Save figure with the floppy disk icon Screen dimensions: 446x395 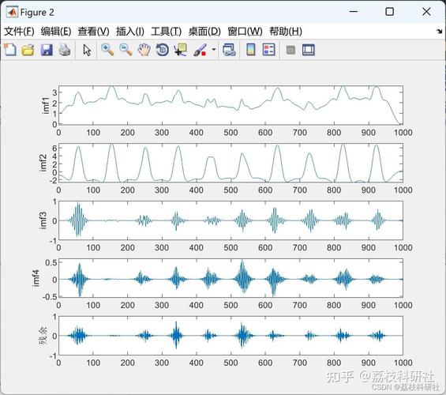pyautogui.click(x=47, y=50)
